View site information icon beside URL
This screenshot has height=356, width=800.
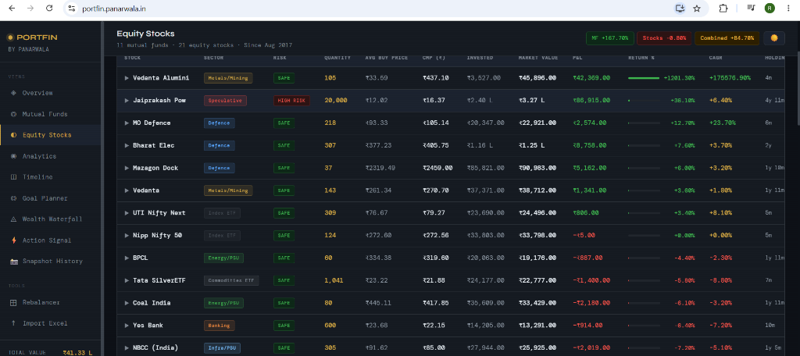point(71,8)
